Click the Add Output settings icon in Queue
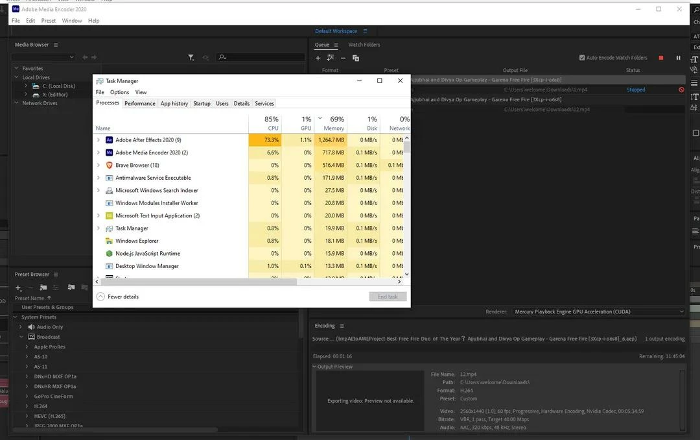Viewport: 700px width, 440px height. tap(331, 58)
